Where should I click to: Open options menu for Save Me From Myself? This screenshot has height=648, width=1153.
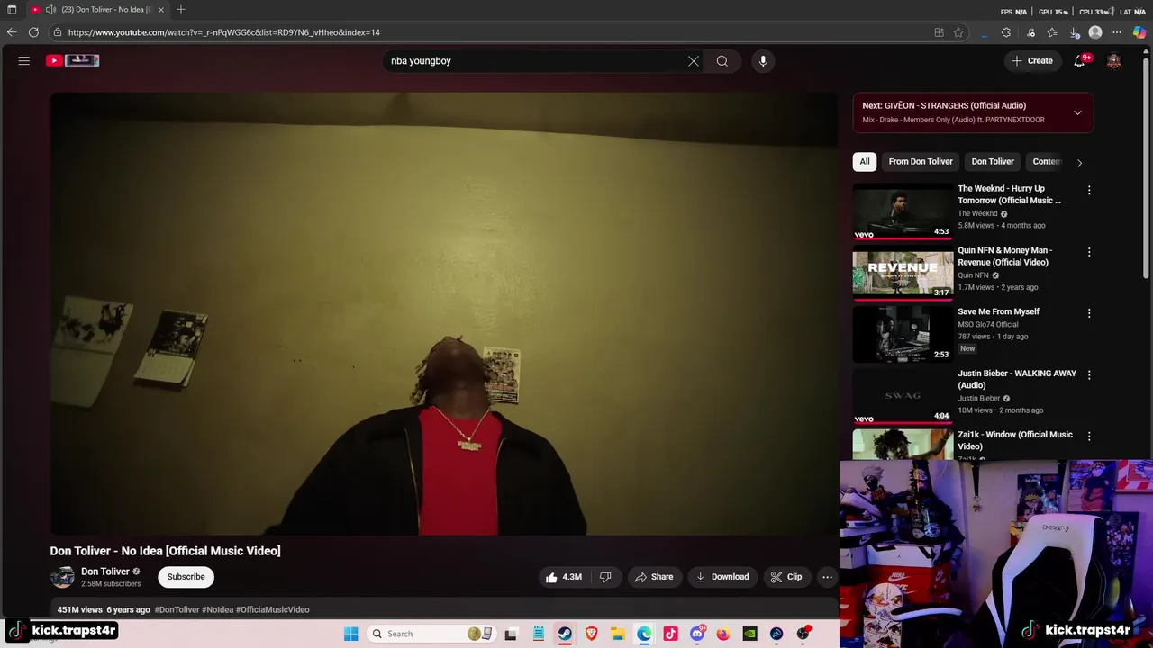tap(1089, 313)
